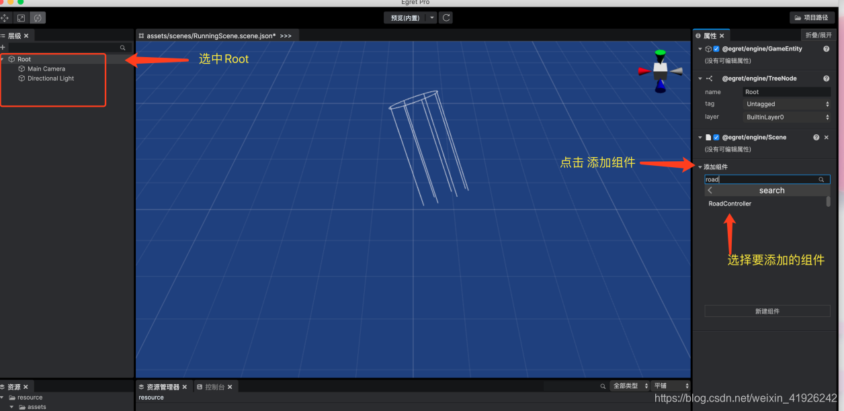Edit the name field containing Root
Image resolution: width=844 pixels, height=411 pixels.
point(787,92)
